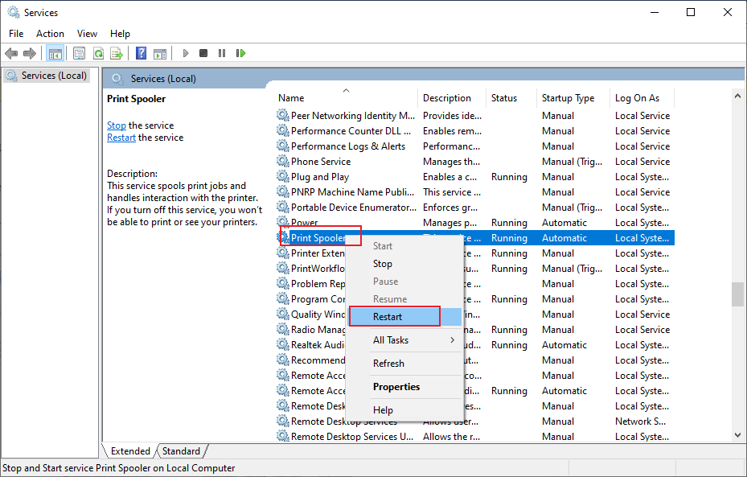Click the Restart the service link
747x477 pixels.
pyautogui.click(x=121, y=137)
